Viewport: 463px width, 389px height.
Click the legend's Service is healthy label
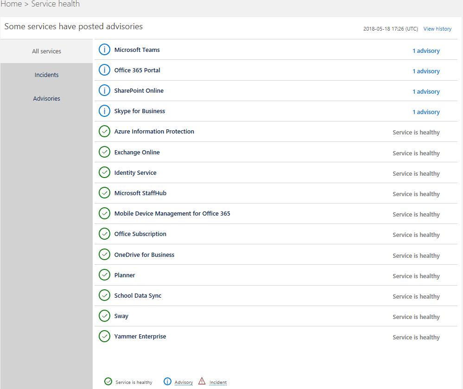coord(134,382)
